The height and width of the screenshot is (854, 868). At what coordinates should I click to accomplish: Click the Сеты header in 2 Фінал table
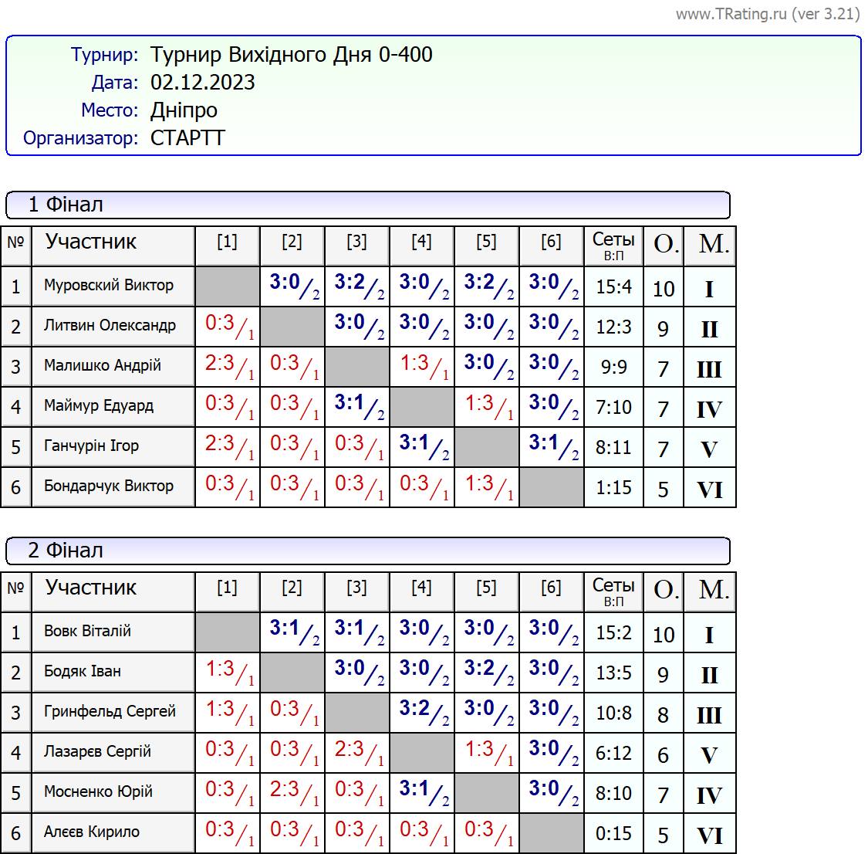pyautogui.click(x=613, y=591)
